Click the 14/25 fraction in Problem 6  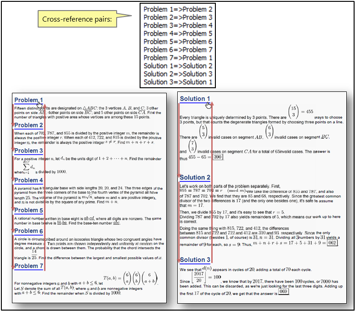34,254
